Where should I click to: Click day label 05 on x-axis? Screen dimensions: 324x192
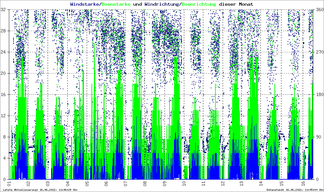click(x=87, y=183)
